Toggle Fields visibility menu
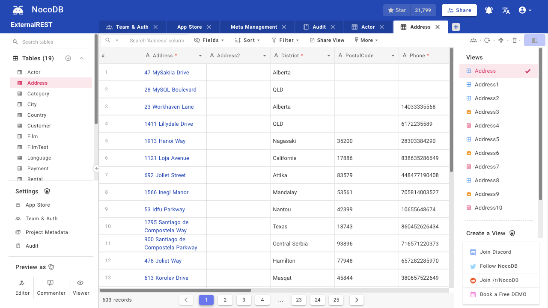The height and width of the screenshot is (308, 548). point(209,40)
